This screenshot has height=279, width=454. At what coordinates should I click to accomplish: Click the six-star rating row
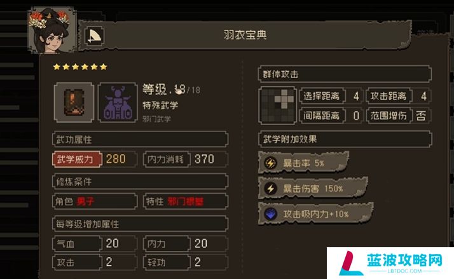coord(80,67)
